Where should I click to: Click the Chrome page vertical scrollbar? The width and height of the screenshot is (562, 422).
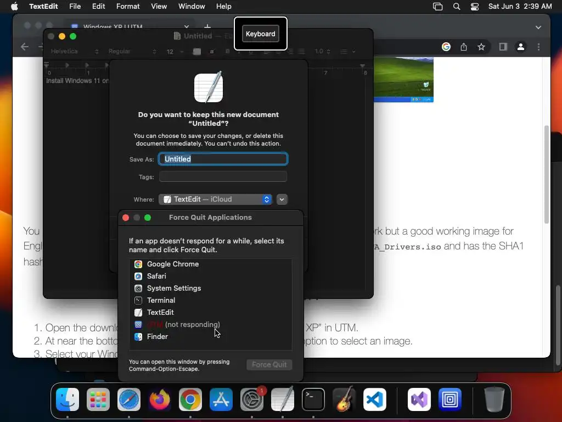coord(546,174)
